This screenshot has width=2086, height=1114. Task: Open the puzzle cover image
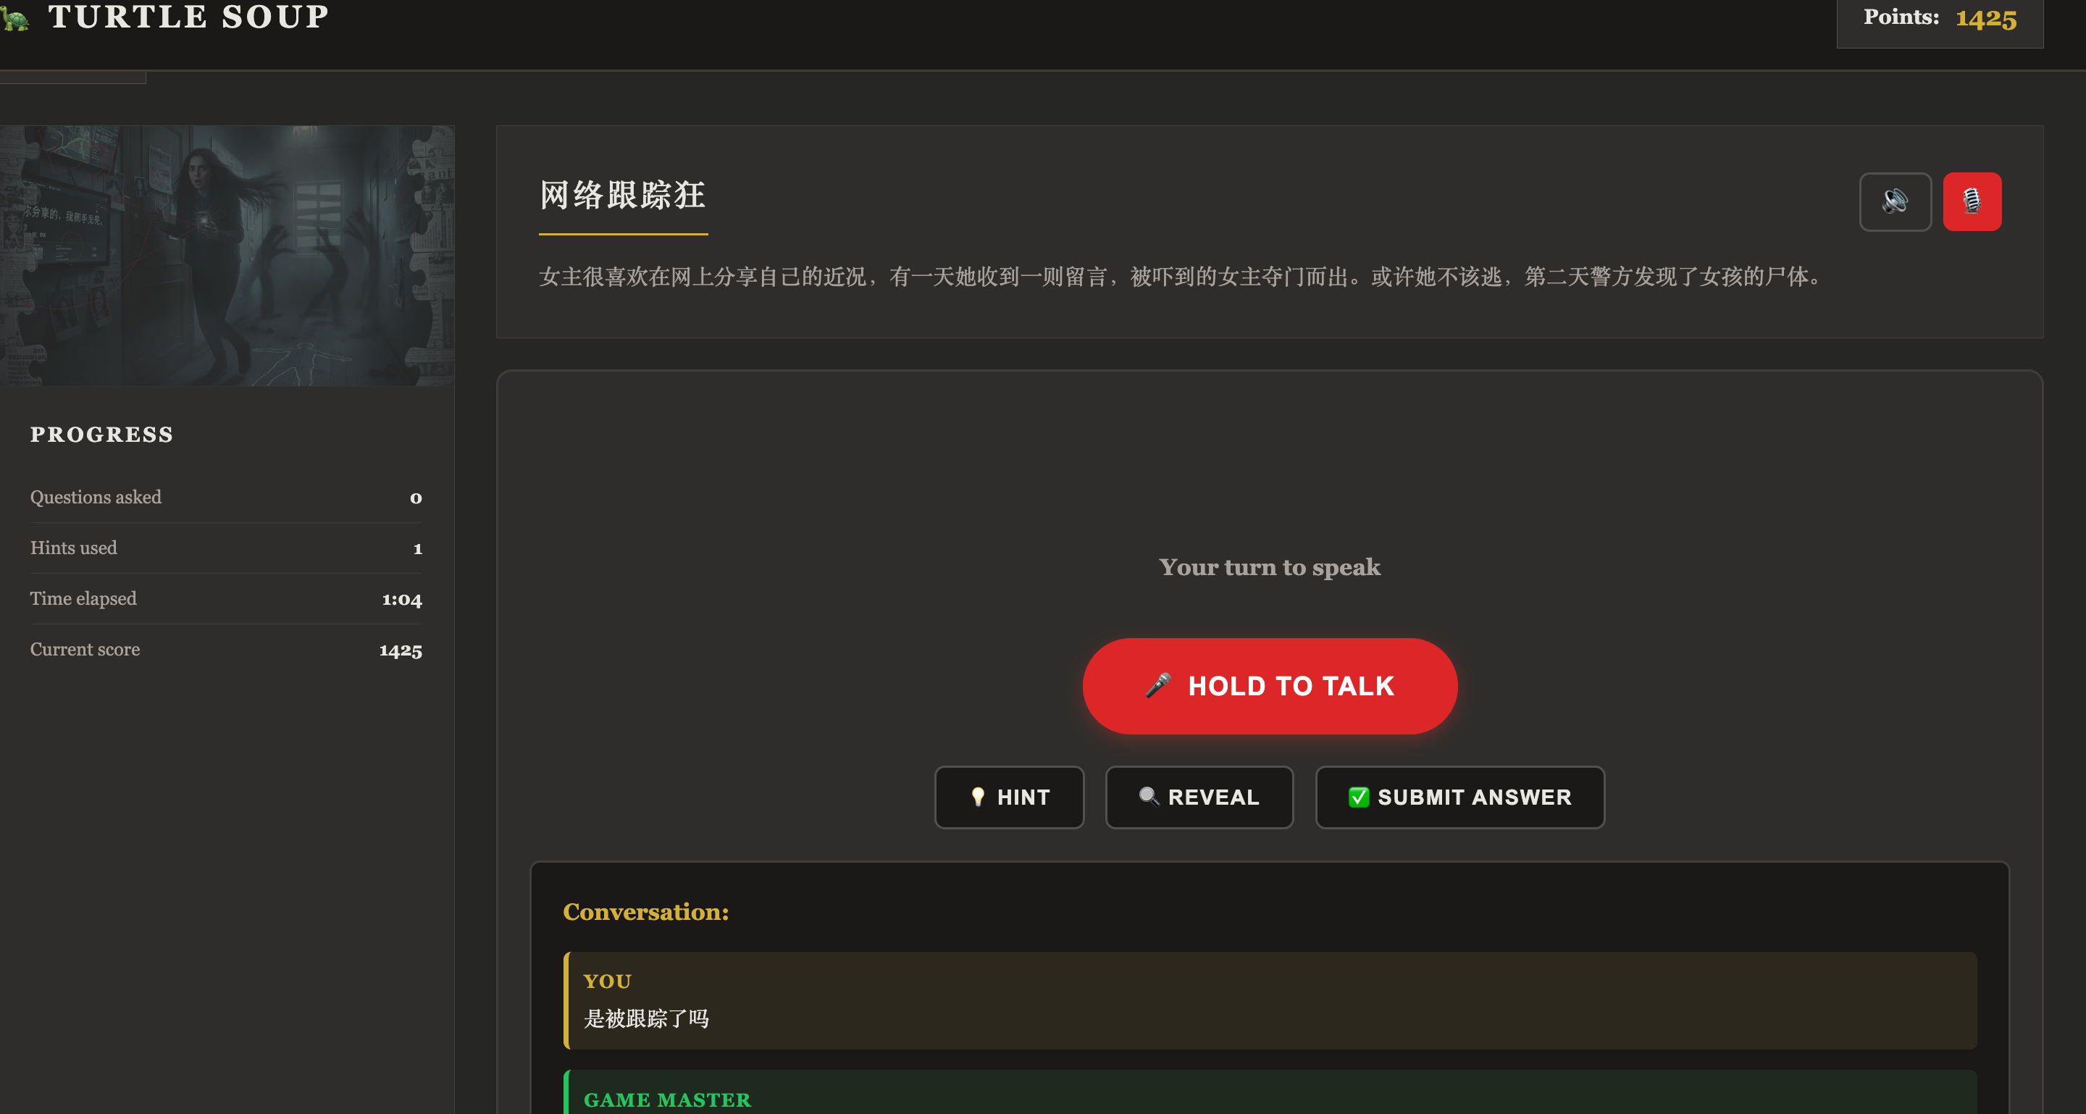pos(227,255)
